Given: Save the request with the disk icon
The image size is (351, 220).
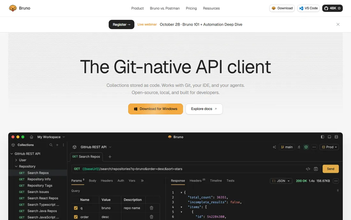Looking at the screenshot, I should pos(316,169).
